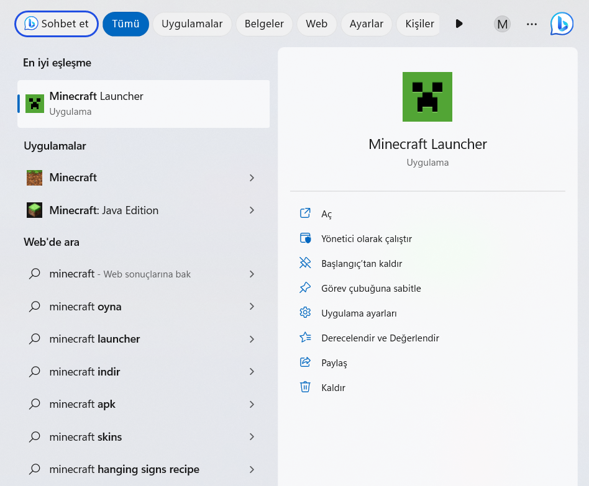Switch to the Uygulamalar filter tab
Viewport: 589px width, 486px height.
click(192, 24)
